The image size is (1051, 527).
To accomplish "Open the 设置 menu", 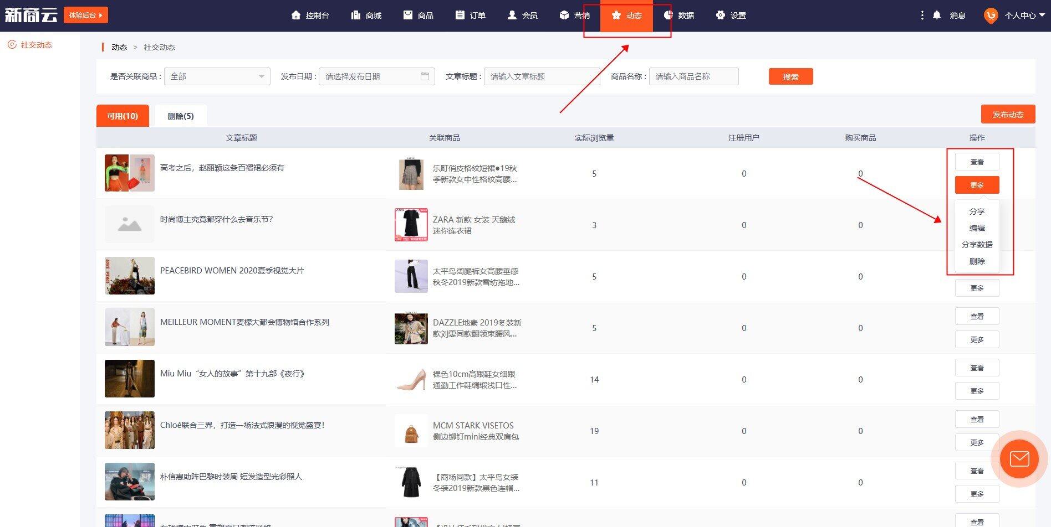I will pyautogui.click(x=731, y=15).
